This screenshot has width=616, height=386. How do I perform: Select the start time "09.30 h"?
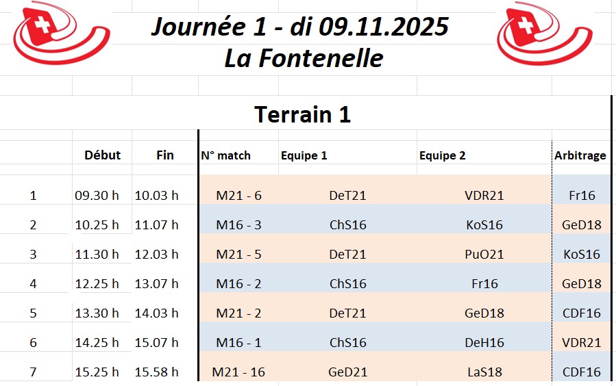(97, 195)
